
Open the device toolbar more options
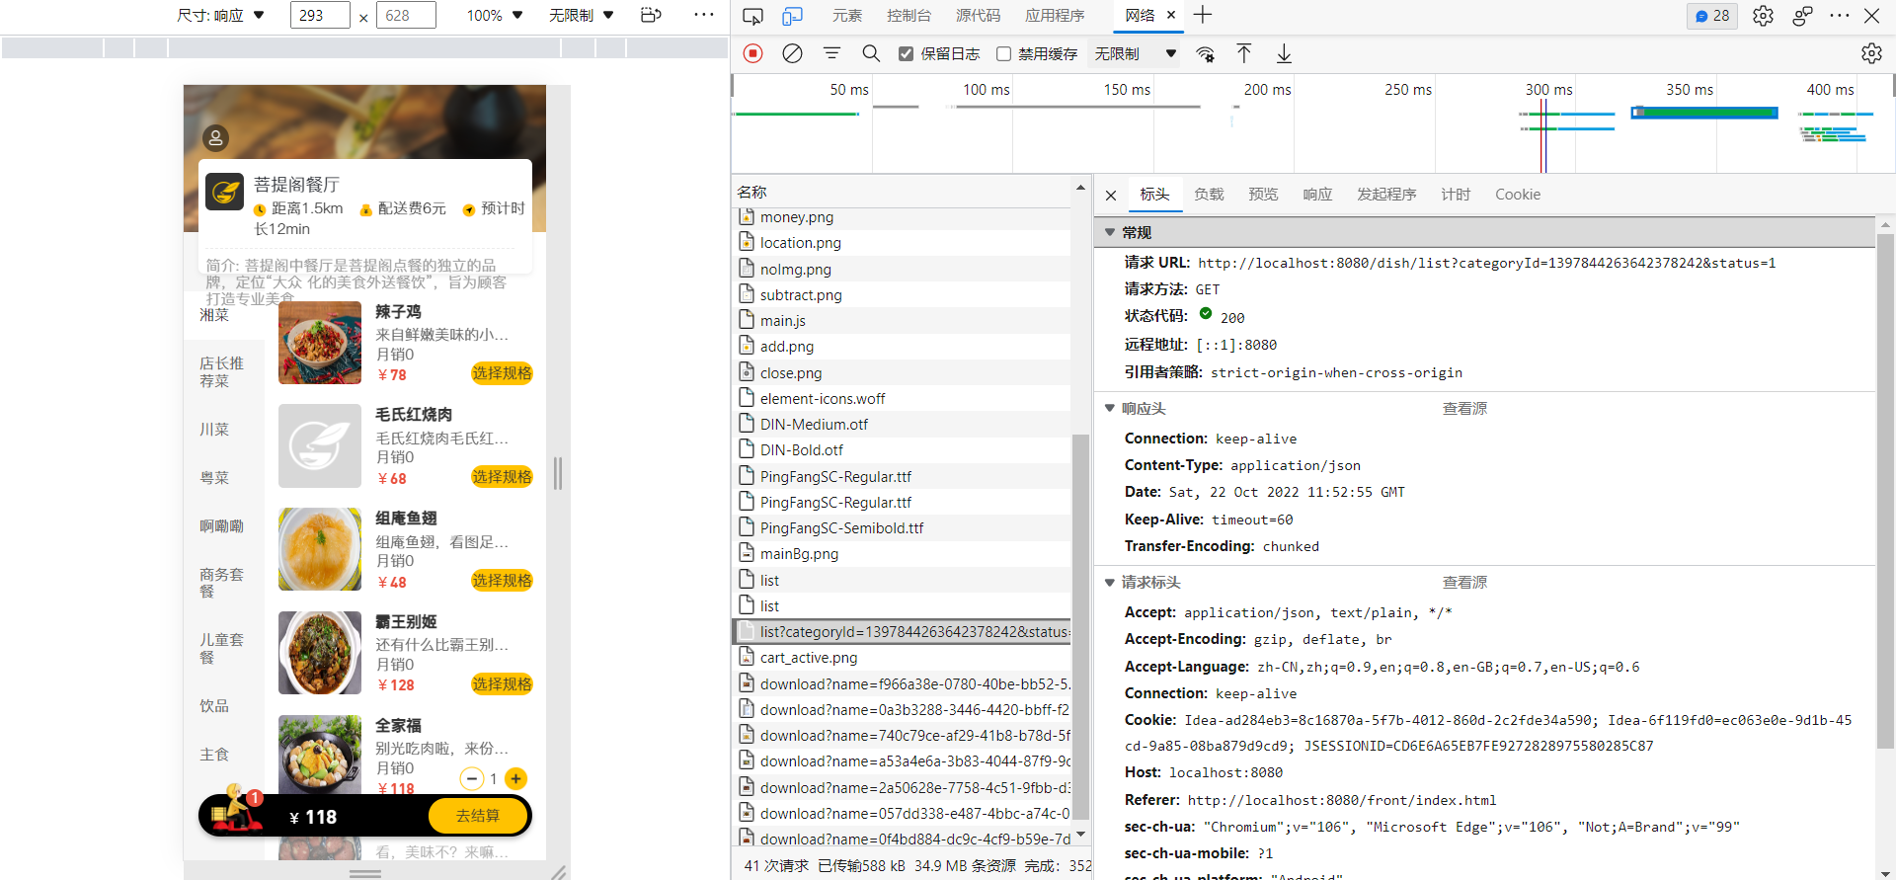704,15
